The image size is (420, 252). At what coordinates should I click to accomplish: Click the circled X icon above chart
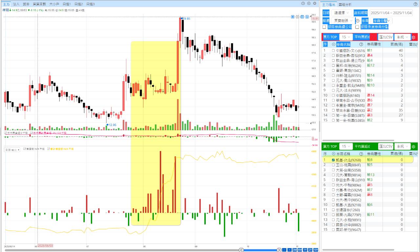[309, 4]
